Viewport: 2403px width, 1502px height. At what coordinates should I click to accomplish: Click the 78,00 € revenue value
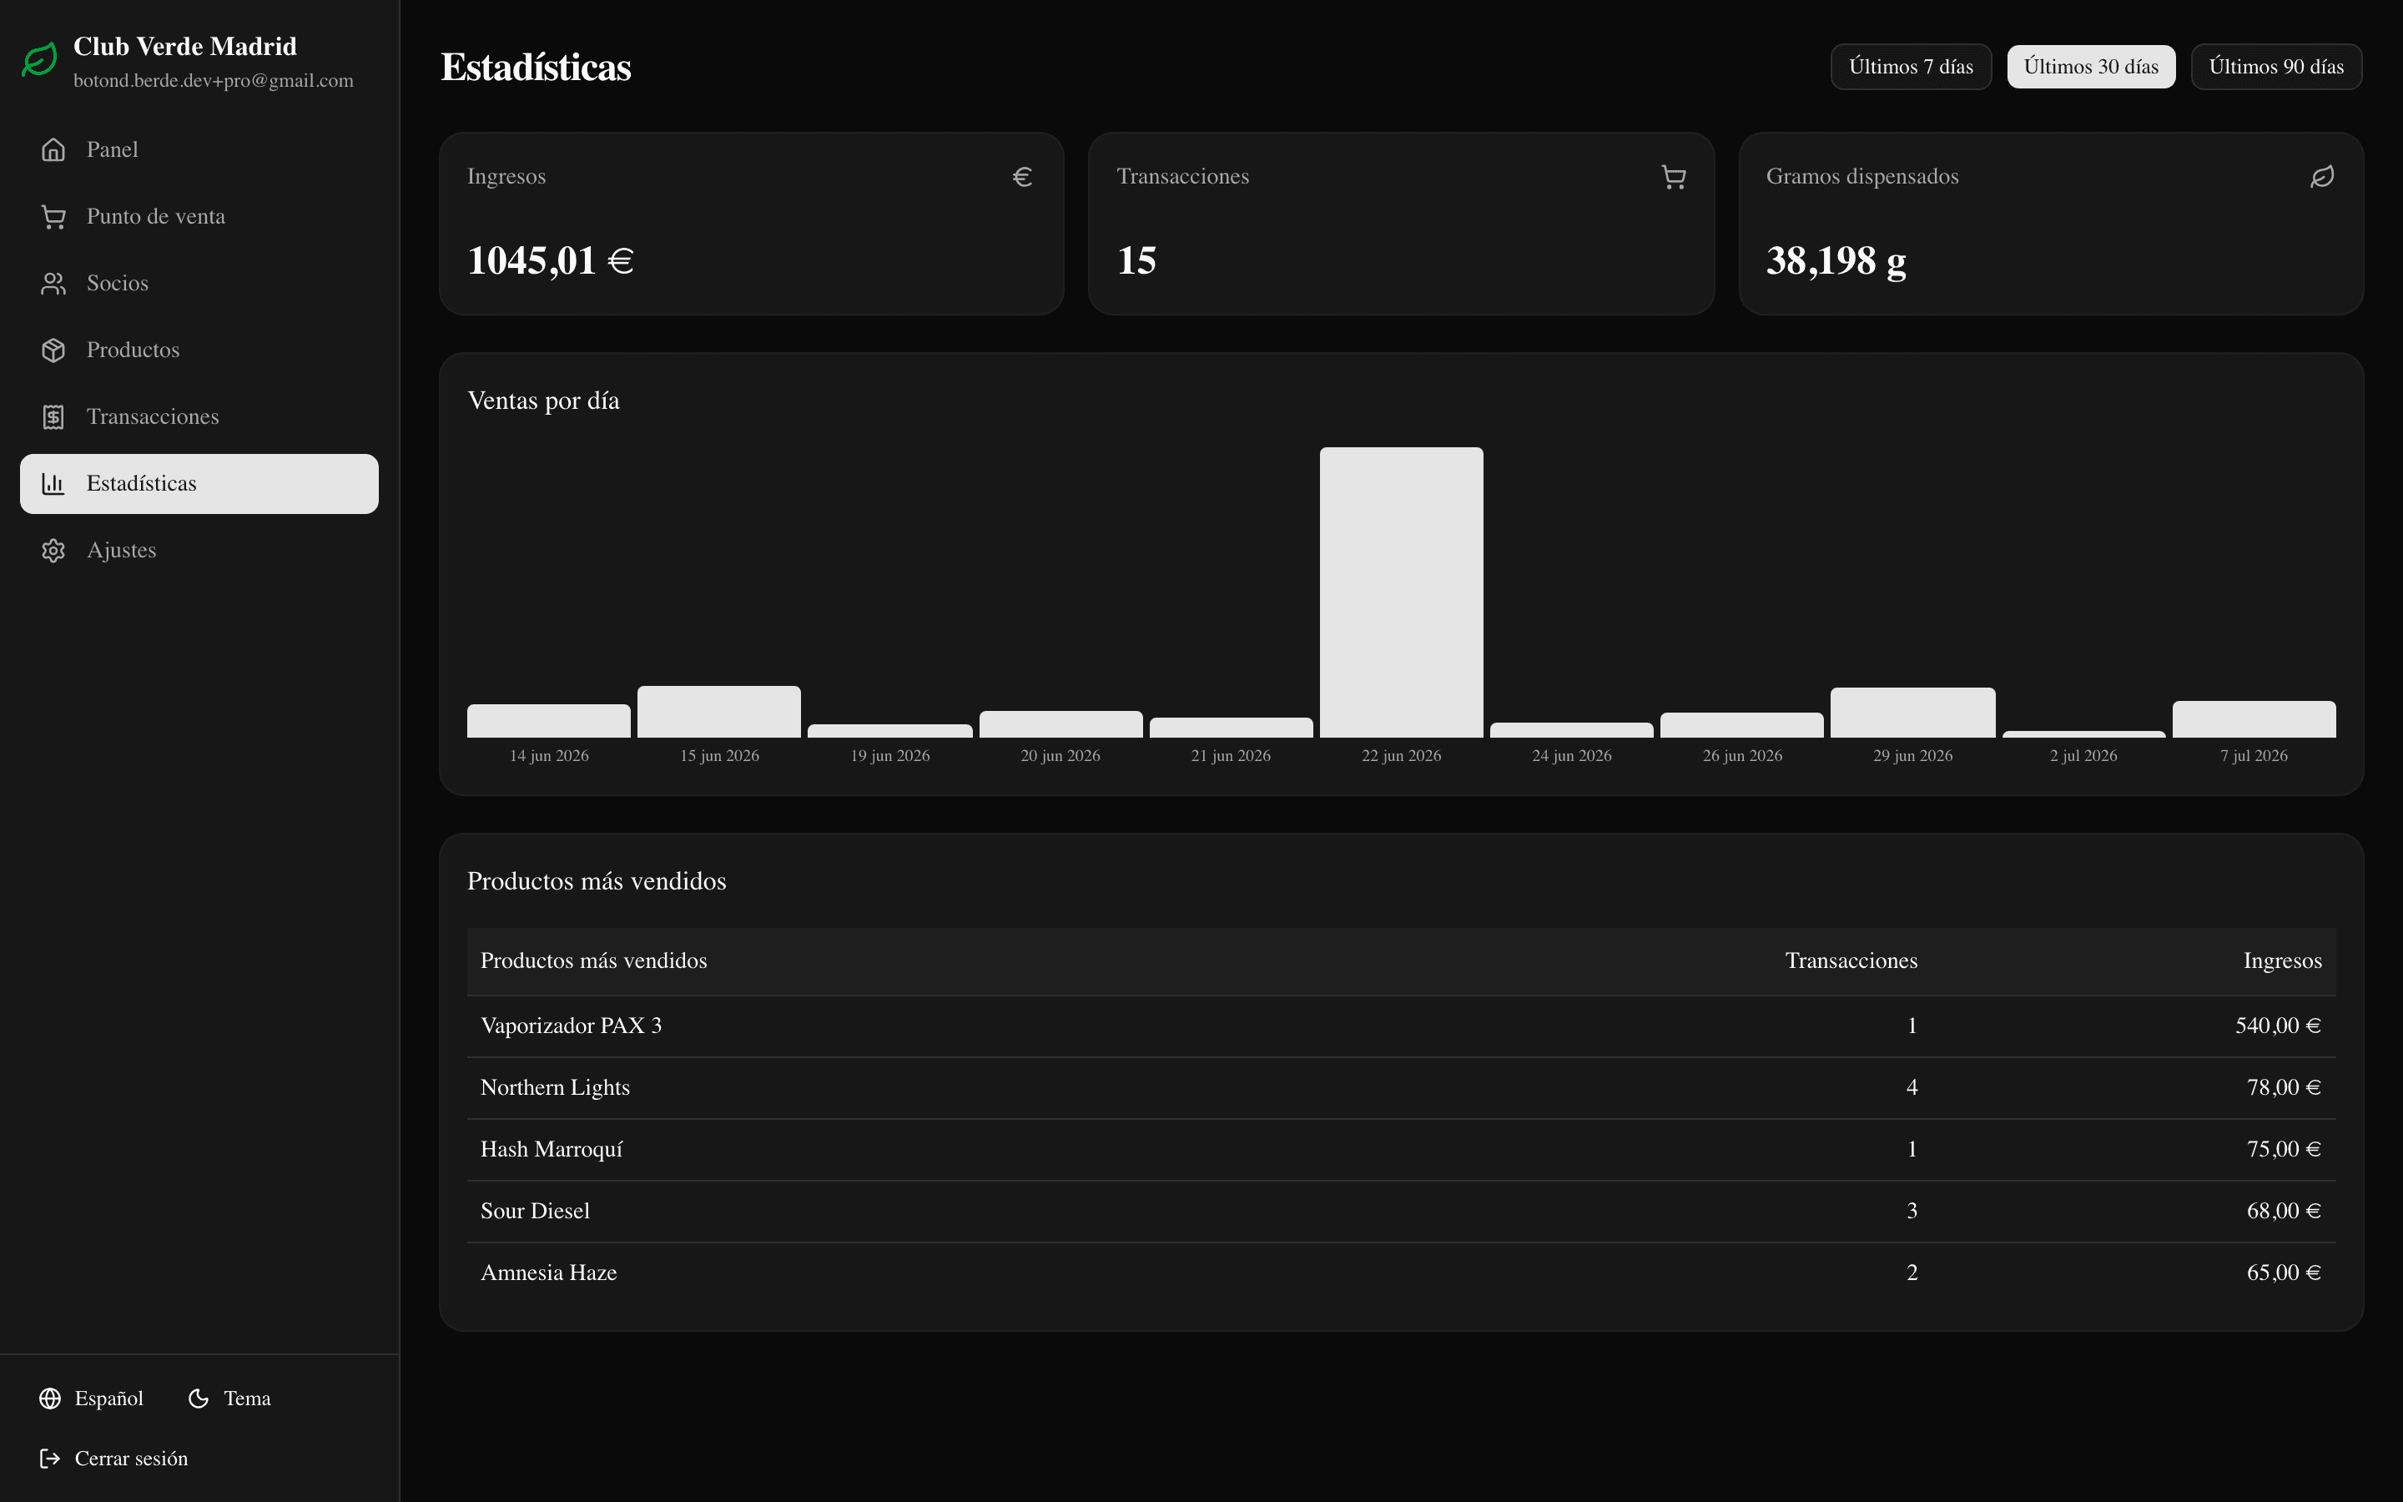[2284, 1086]
